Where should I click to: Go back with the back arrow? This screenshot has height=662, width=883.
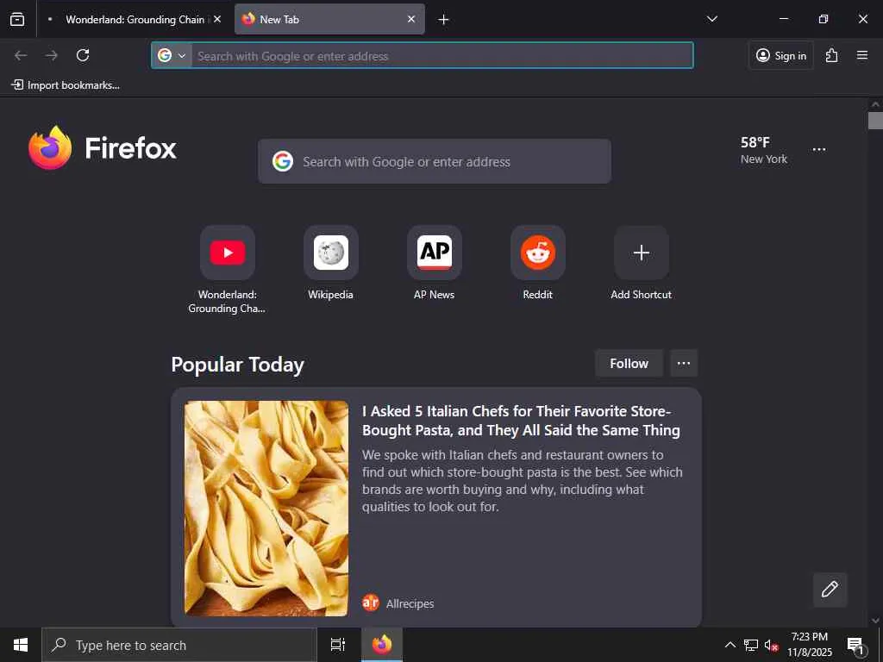(x=21, y=55)
